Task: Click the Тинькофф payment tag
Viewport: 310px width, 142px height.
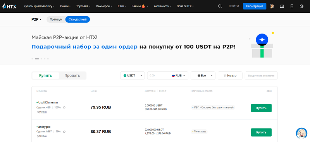Action: pos(199,132)
